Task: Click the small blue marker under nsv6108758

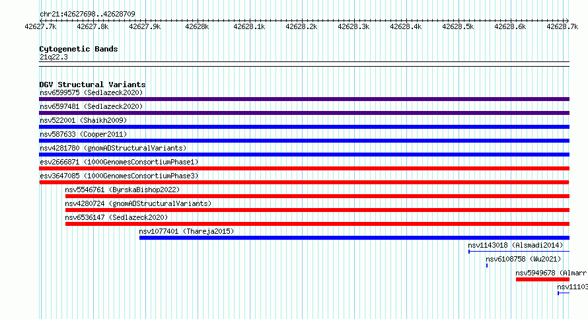Action: pos(487,266)
